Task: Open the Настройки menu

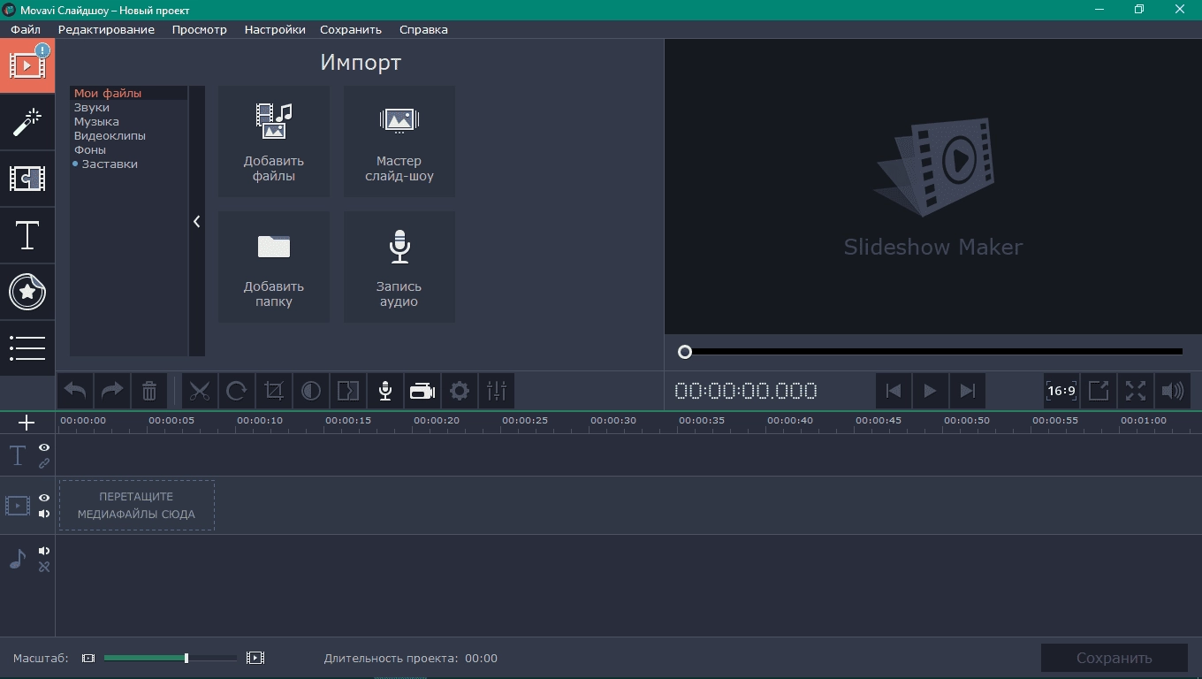Action: click(275, 29)
